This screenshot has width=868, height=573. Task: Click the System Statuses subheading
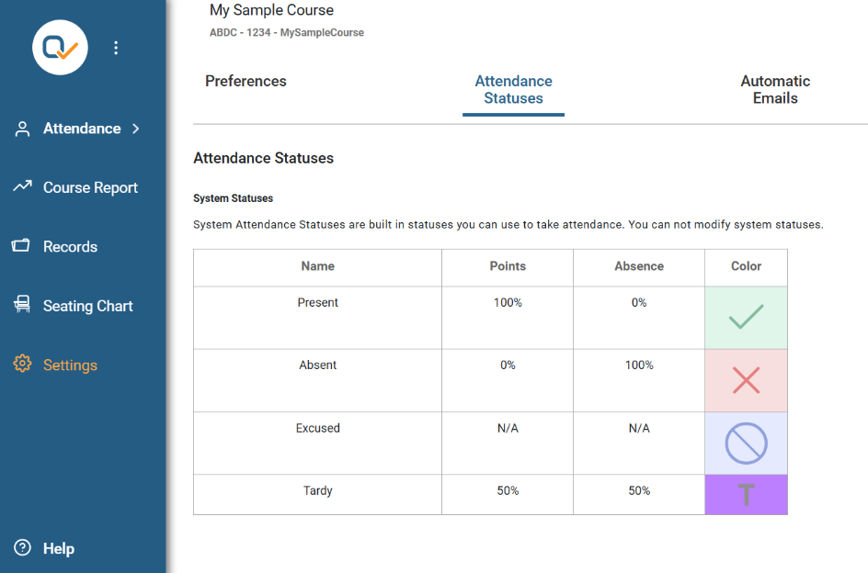pyautogui.click(x=233, y=198)
